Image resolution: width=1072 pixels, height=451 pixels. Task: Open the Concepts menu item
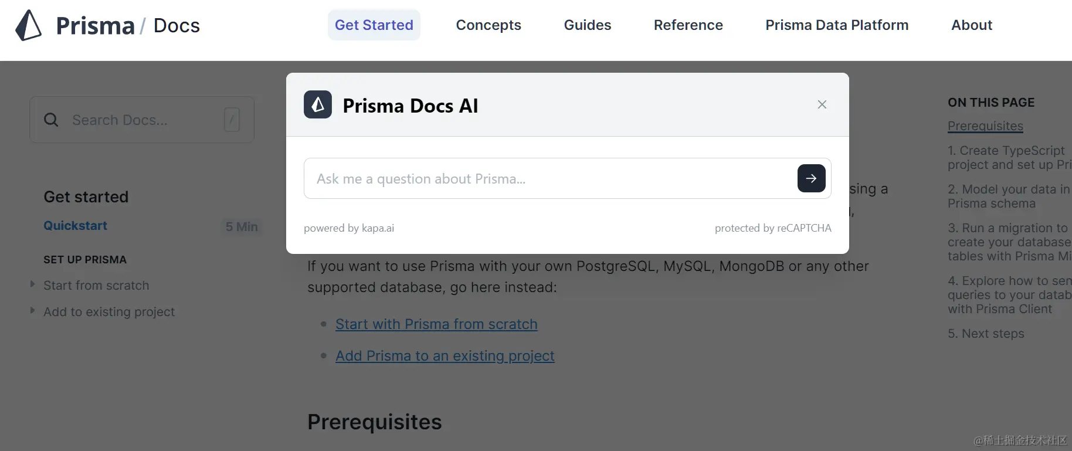(x=488, y=25)
